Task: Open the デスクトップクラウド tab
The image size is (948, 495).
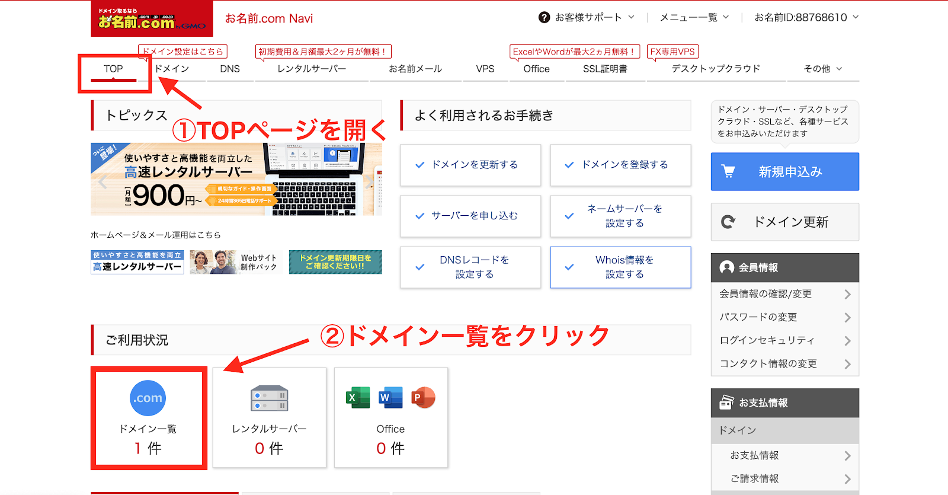Action: click(x=716, y=69)
